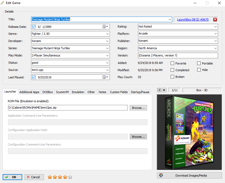Expand the Source dropdown
This screenshot has height=183, width=225.
tap(107, 70)
